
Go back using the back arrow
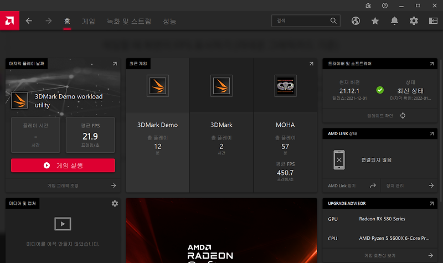[29, 21]
